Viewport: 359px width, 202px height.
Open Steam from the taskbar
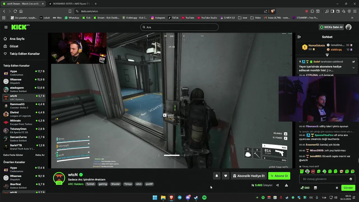196,198
